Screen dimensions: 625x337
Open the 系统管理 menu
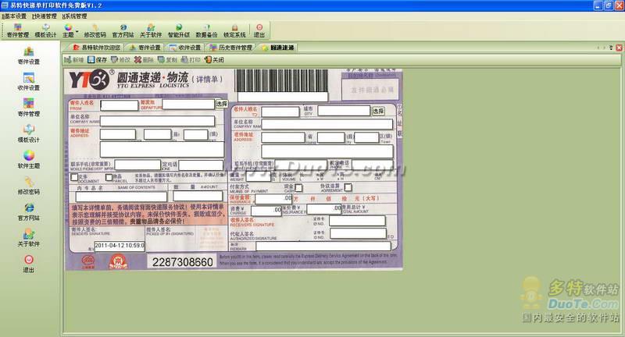coord(74,16)
